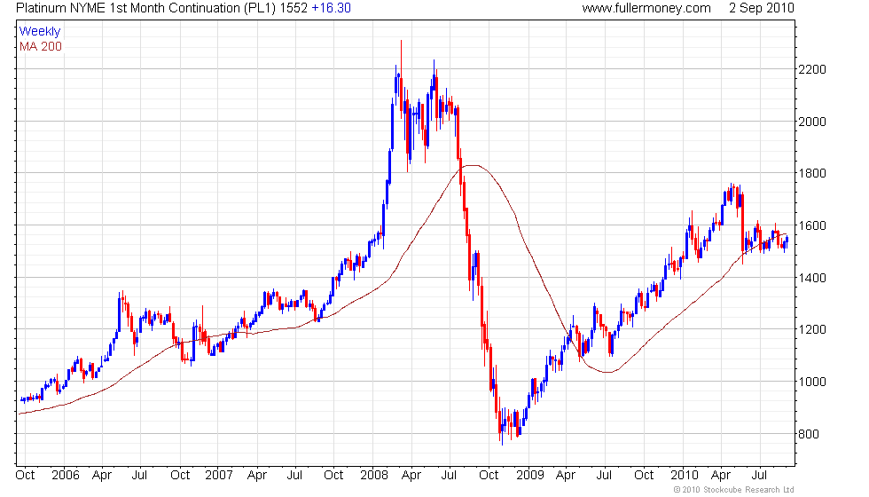Click the 'www.fullermoney.com' website text
This screenshot has height=497, width=869.
pos(646,8)
